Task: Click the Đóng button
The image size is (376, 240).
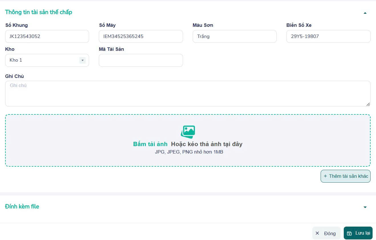Action: tap(326, 233)
